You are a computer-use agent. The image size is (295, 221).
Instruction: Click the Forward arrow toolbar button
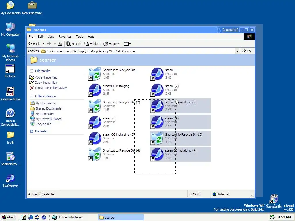pos(49,44)
